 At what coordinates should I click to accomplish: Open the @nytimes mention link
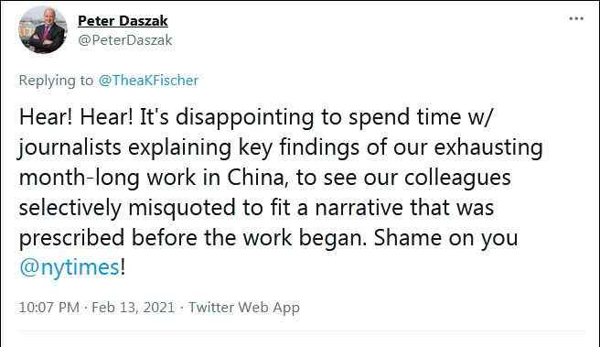coord(70,267)
